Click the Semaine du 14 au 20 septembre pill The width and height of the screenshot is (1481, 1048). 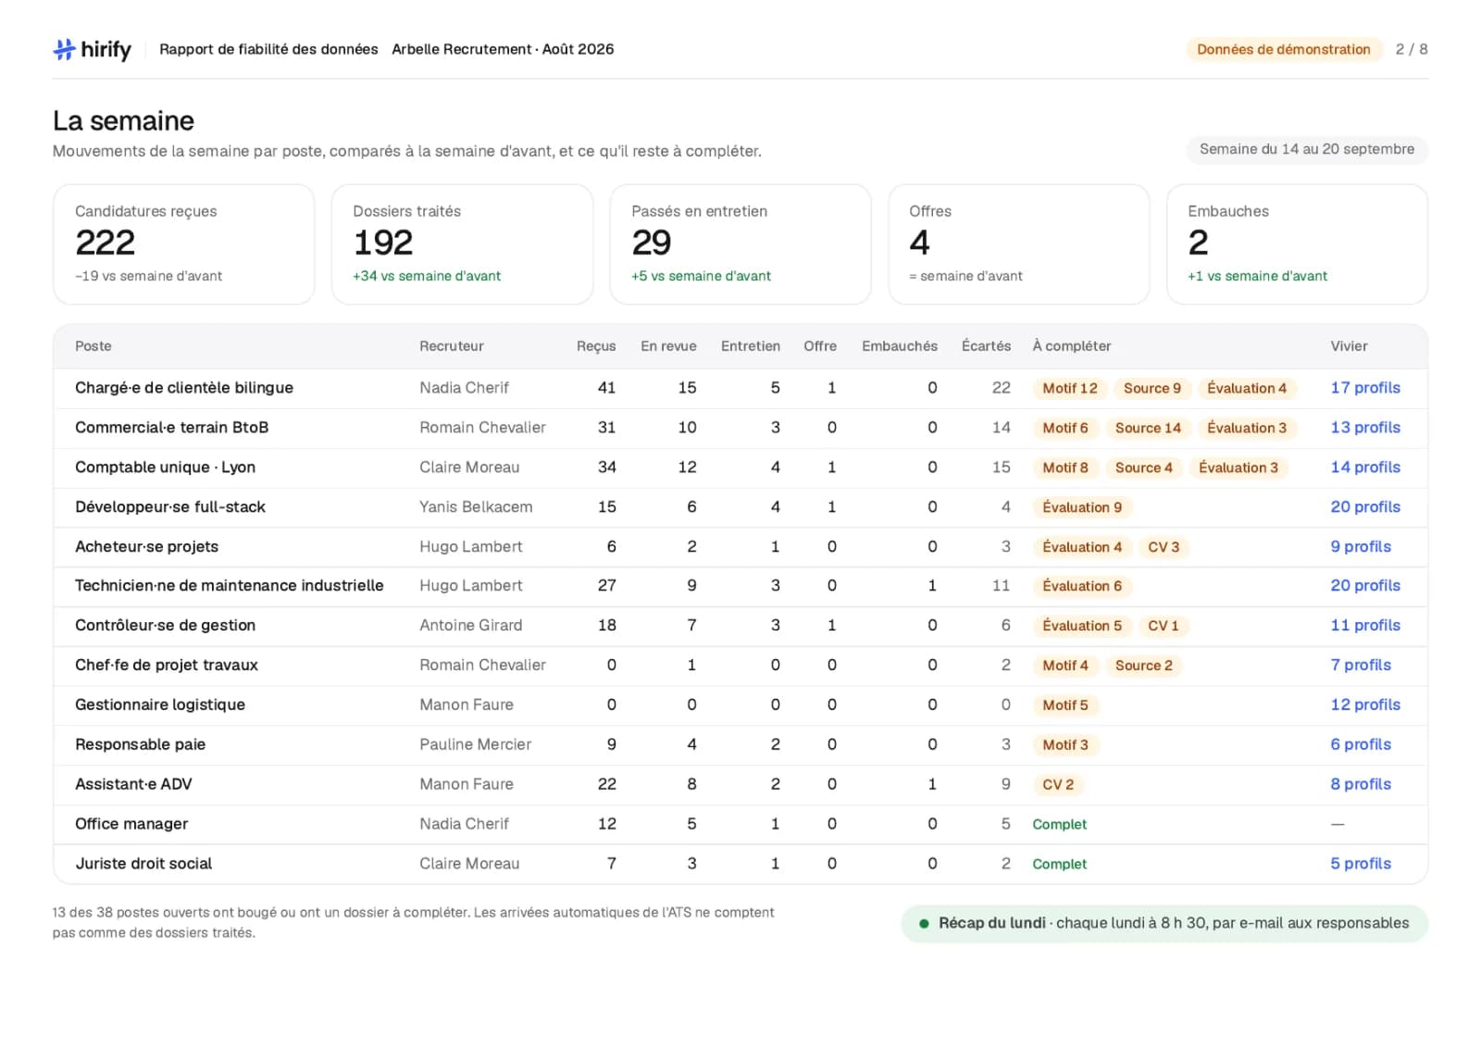tap(1307, 150)
